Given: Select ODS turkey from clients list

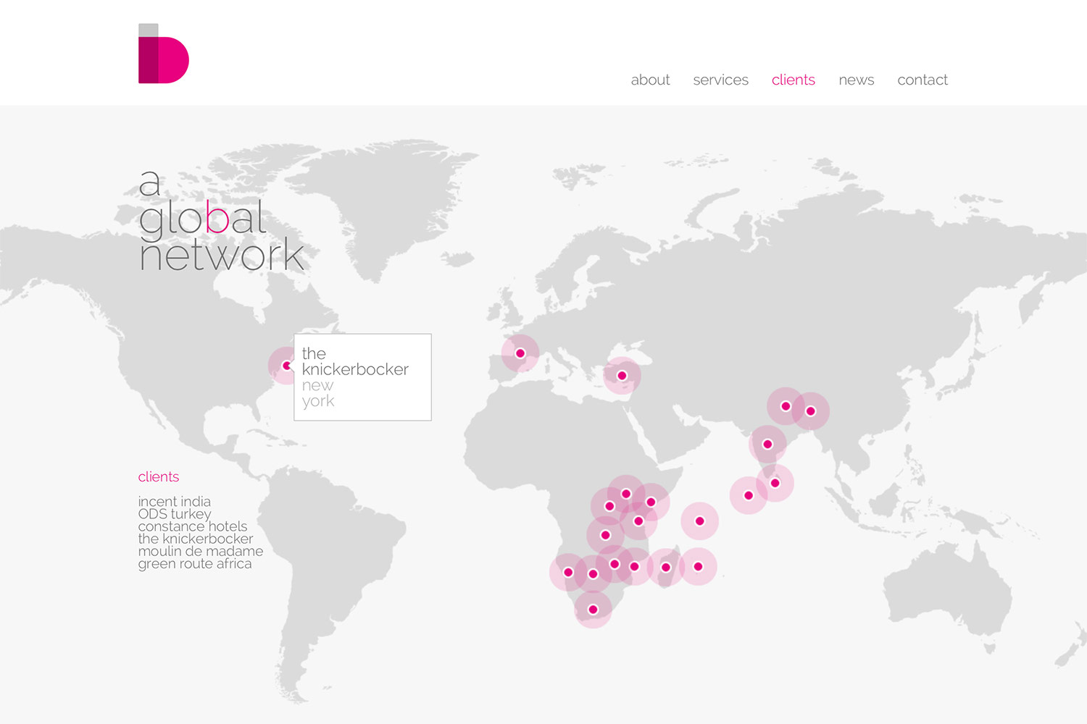Looking at the screenshot, I should (175, 514).
